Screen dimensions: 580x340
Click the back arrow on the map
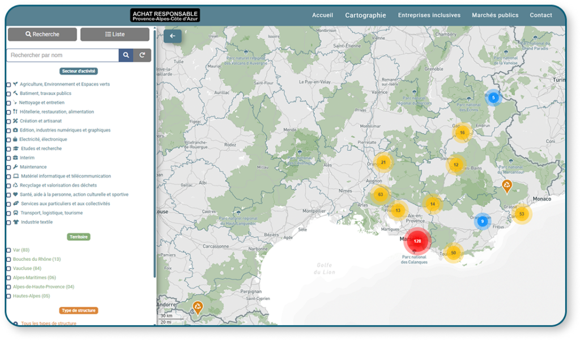click(172, 36)
